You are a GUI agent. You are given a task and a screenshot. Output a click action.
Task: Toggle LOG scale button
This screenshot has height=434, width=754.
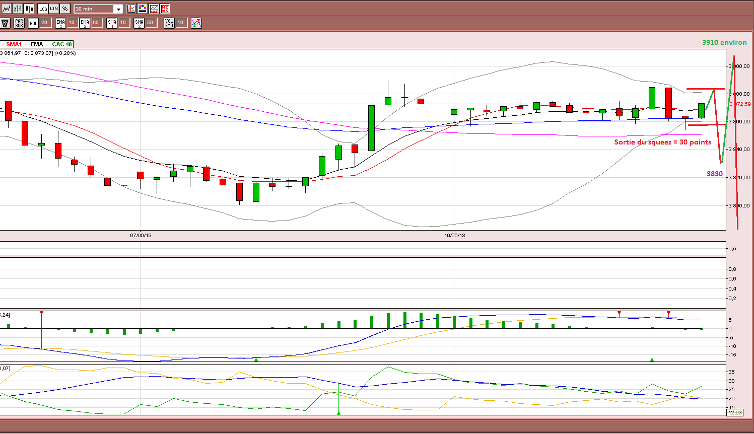tap(43, 9)
